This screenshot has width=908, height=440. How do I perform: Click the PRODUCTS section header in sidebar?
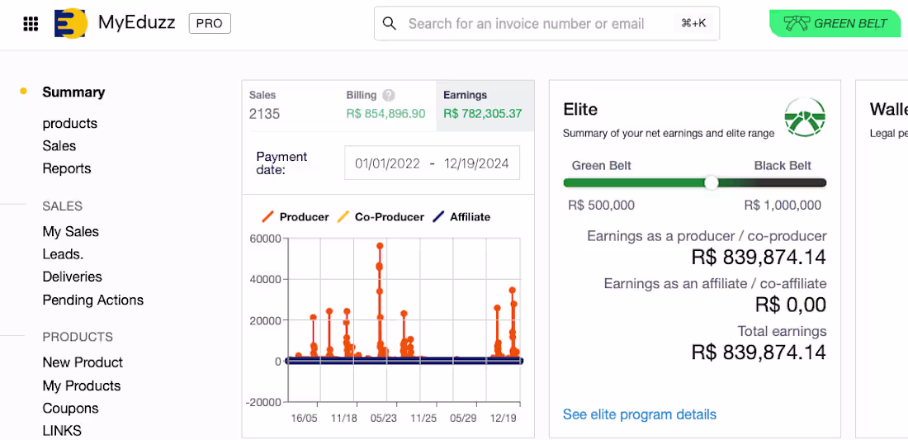tap(78, 337)
